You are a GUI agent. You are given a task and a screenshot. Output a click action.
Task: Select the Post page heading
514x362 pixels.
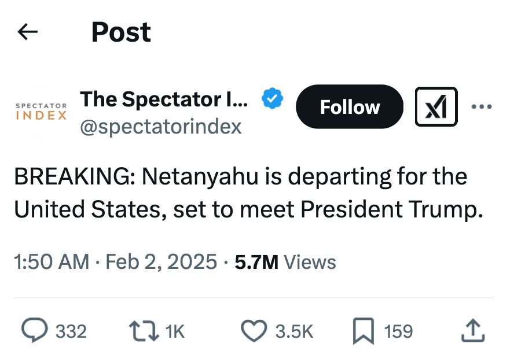coord(121,32)
